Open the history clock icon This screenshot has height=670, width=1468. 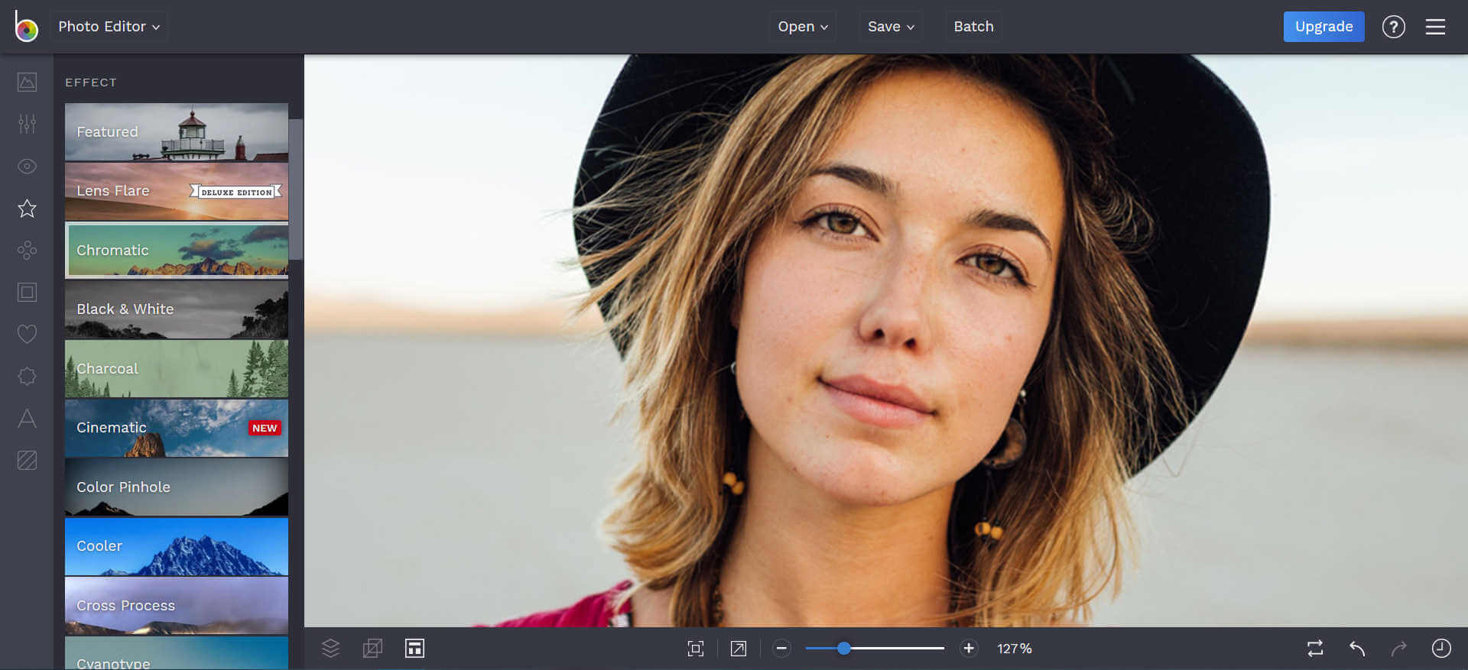(x=1441, y=649)
